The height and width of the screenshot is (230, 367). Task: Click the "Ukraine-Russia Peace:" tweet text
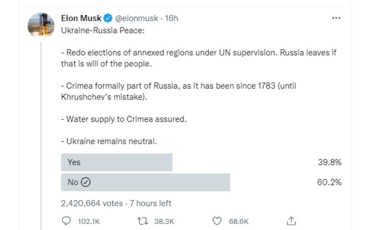(x=102, y=32)
